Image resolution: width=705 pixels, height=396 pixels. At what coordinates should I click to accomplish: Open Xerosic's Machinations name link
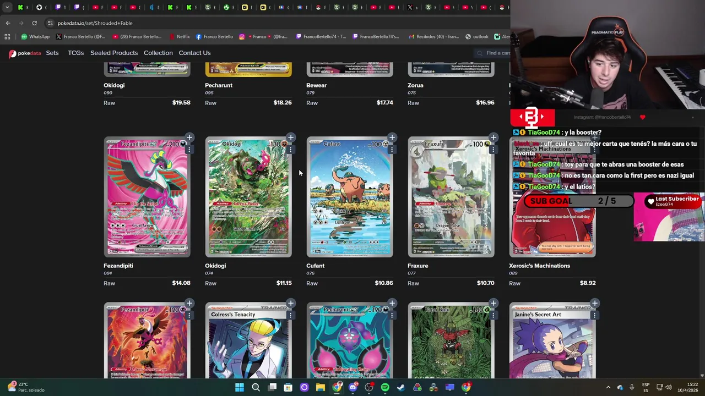pos(539,266)
